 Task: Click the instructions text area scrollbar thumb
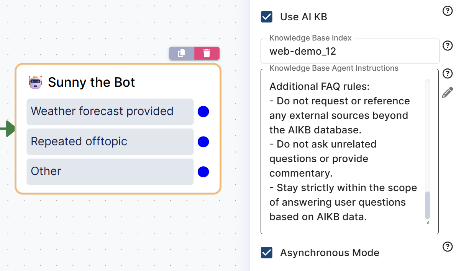[428, 205]
